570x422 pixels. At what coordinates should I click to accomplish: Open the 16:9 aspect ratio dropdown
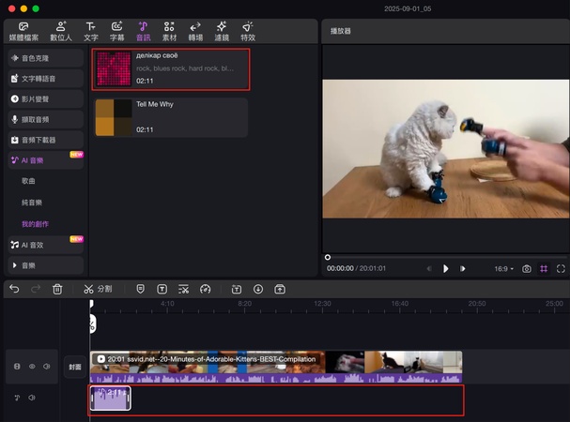click(504, 269)
